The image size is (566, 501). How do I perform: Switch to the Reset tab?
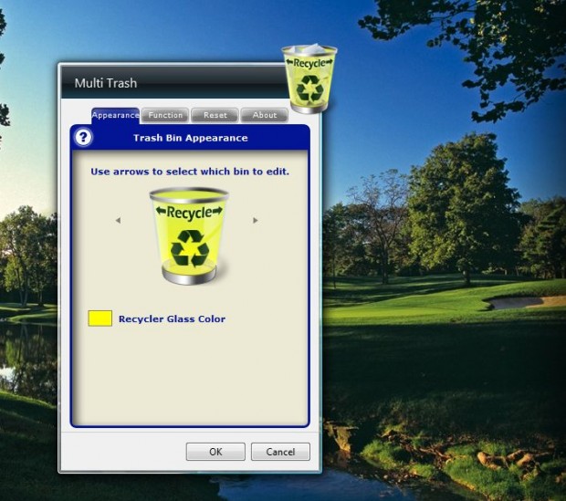pos(215,115)
